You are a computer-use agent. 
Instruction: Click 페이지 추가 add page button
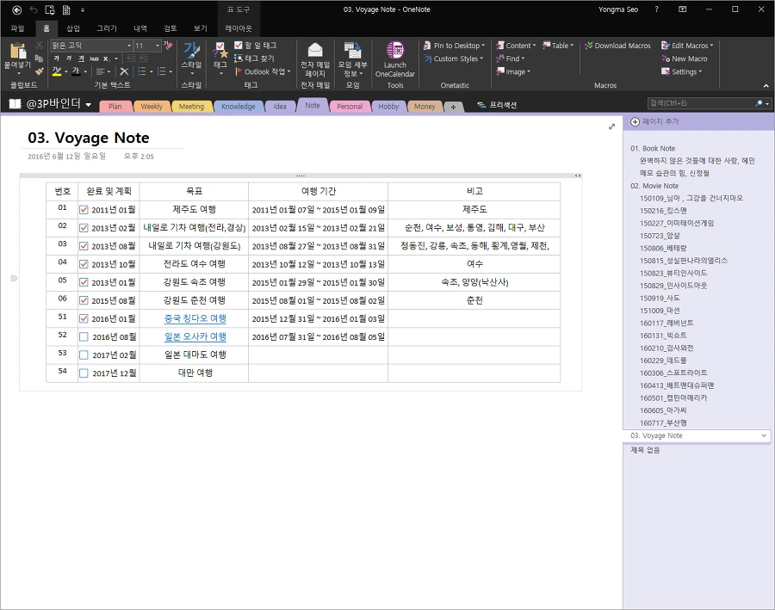(655, 121)
